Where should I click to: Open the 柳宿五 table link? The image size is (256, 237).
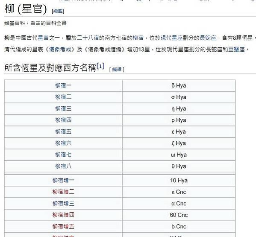pos(63,132)
